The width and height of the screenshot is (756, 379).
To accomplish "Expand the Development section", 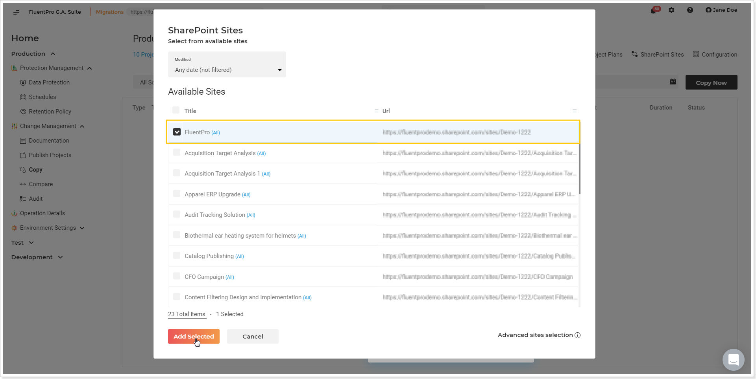I will coord(60,257).
